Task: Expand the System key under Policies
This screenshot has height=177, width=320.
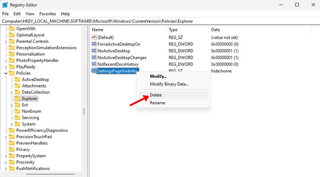Action: (x=11, y=124)
